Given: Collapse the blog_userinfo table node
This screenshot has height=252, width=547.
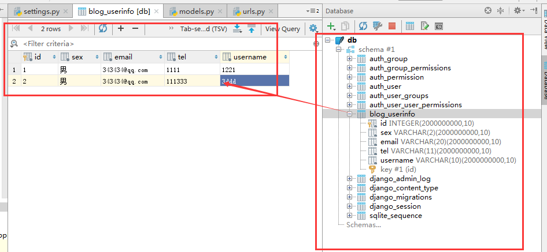Looking at the screenshot, I should point(350,114).
